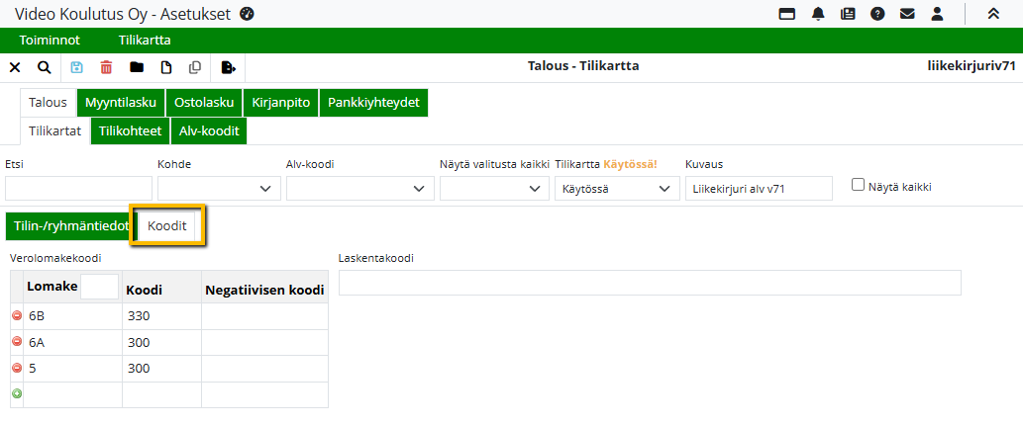The width and height of the screenshot is (1023, 427).
Task: Open the envelope messages icon
Action: pyautogui.click(x=906, y=14)
